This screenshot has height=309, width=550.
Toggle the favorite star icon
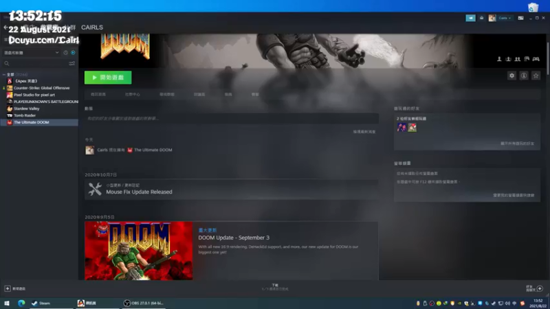click(x=536, y=76)
